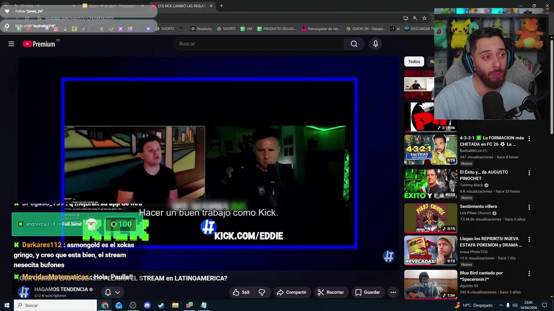Open the PRODUCTO SELLAD... bookmark
This screenshot has height=311, width=554.
[x=277, y=29]
